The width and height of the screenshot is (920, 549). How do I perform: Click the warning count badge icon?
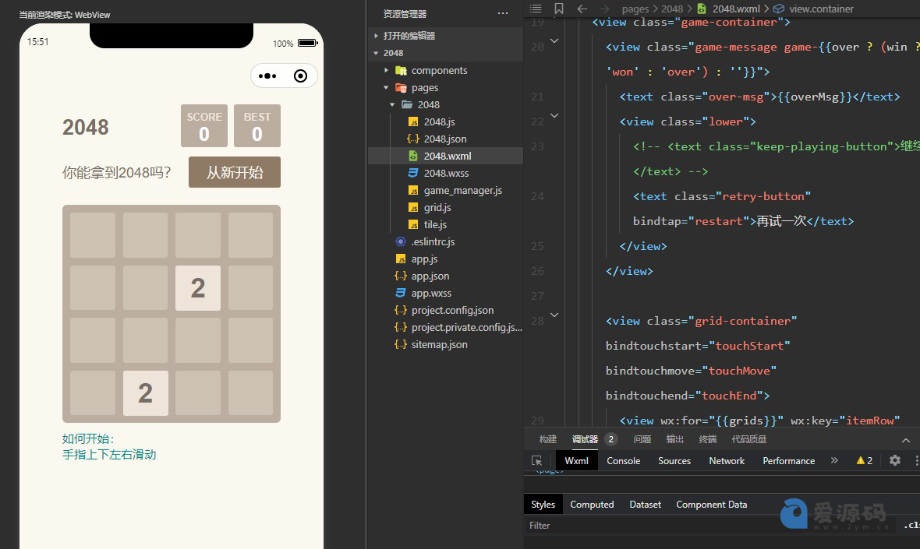click(865, 460)
